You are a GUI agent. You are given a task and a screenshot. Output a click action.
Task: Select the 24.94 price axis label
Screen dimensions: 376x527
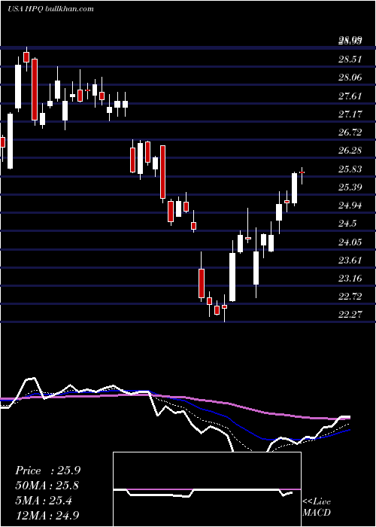350,206
